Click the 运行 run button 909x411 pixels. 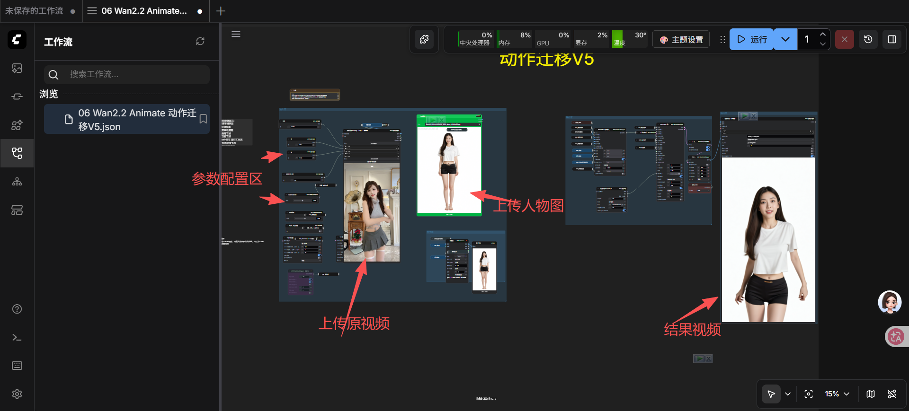click(x=752, y=39)
